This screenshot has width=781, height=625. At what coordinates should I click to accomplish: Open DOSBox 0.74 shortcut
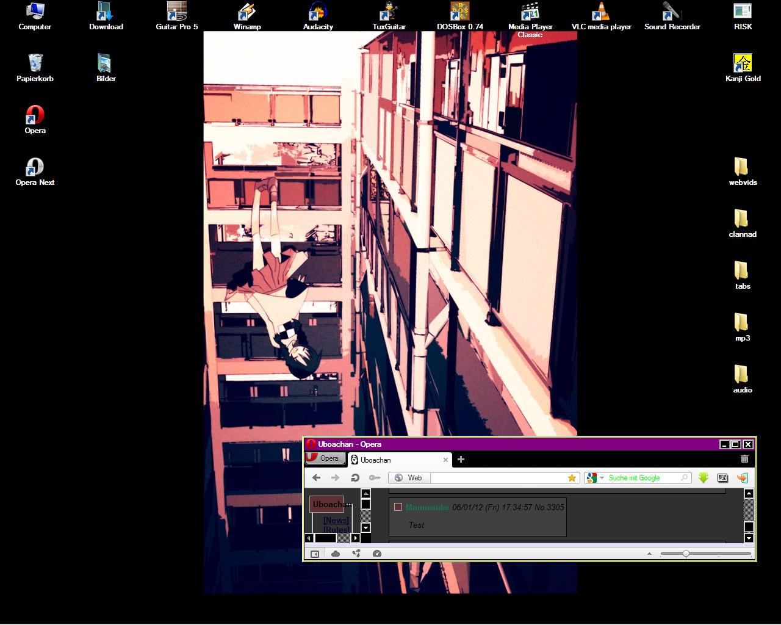[x=459, y=16]
